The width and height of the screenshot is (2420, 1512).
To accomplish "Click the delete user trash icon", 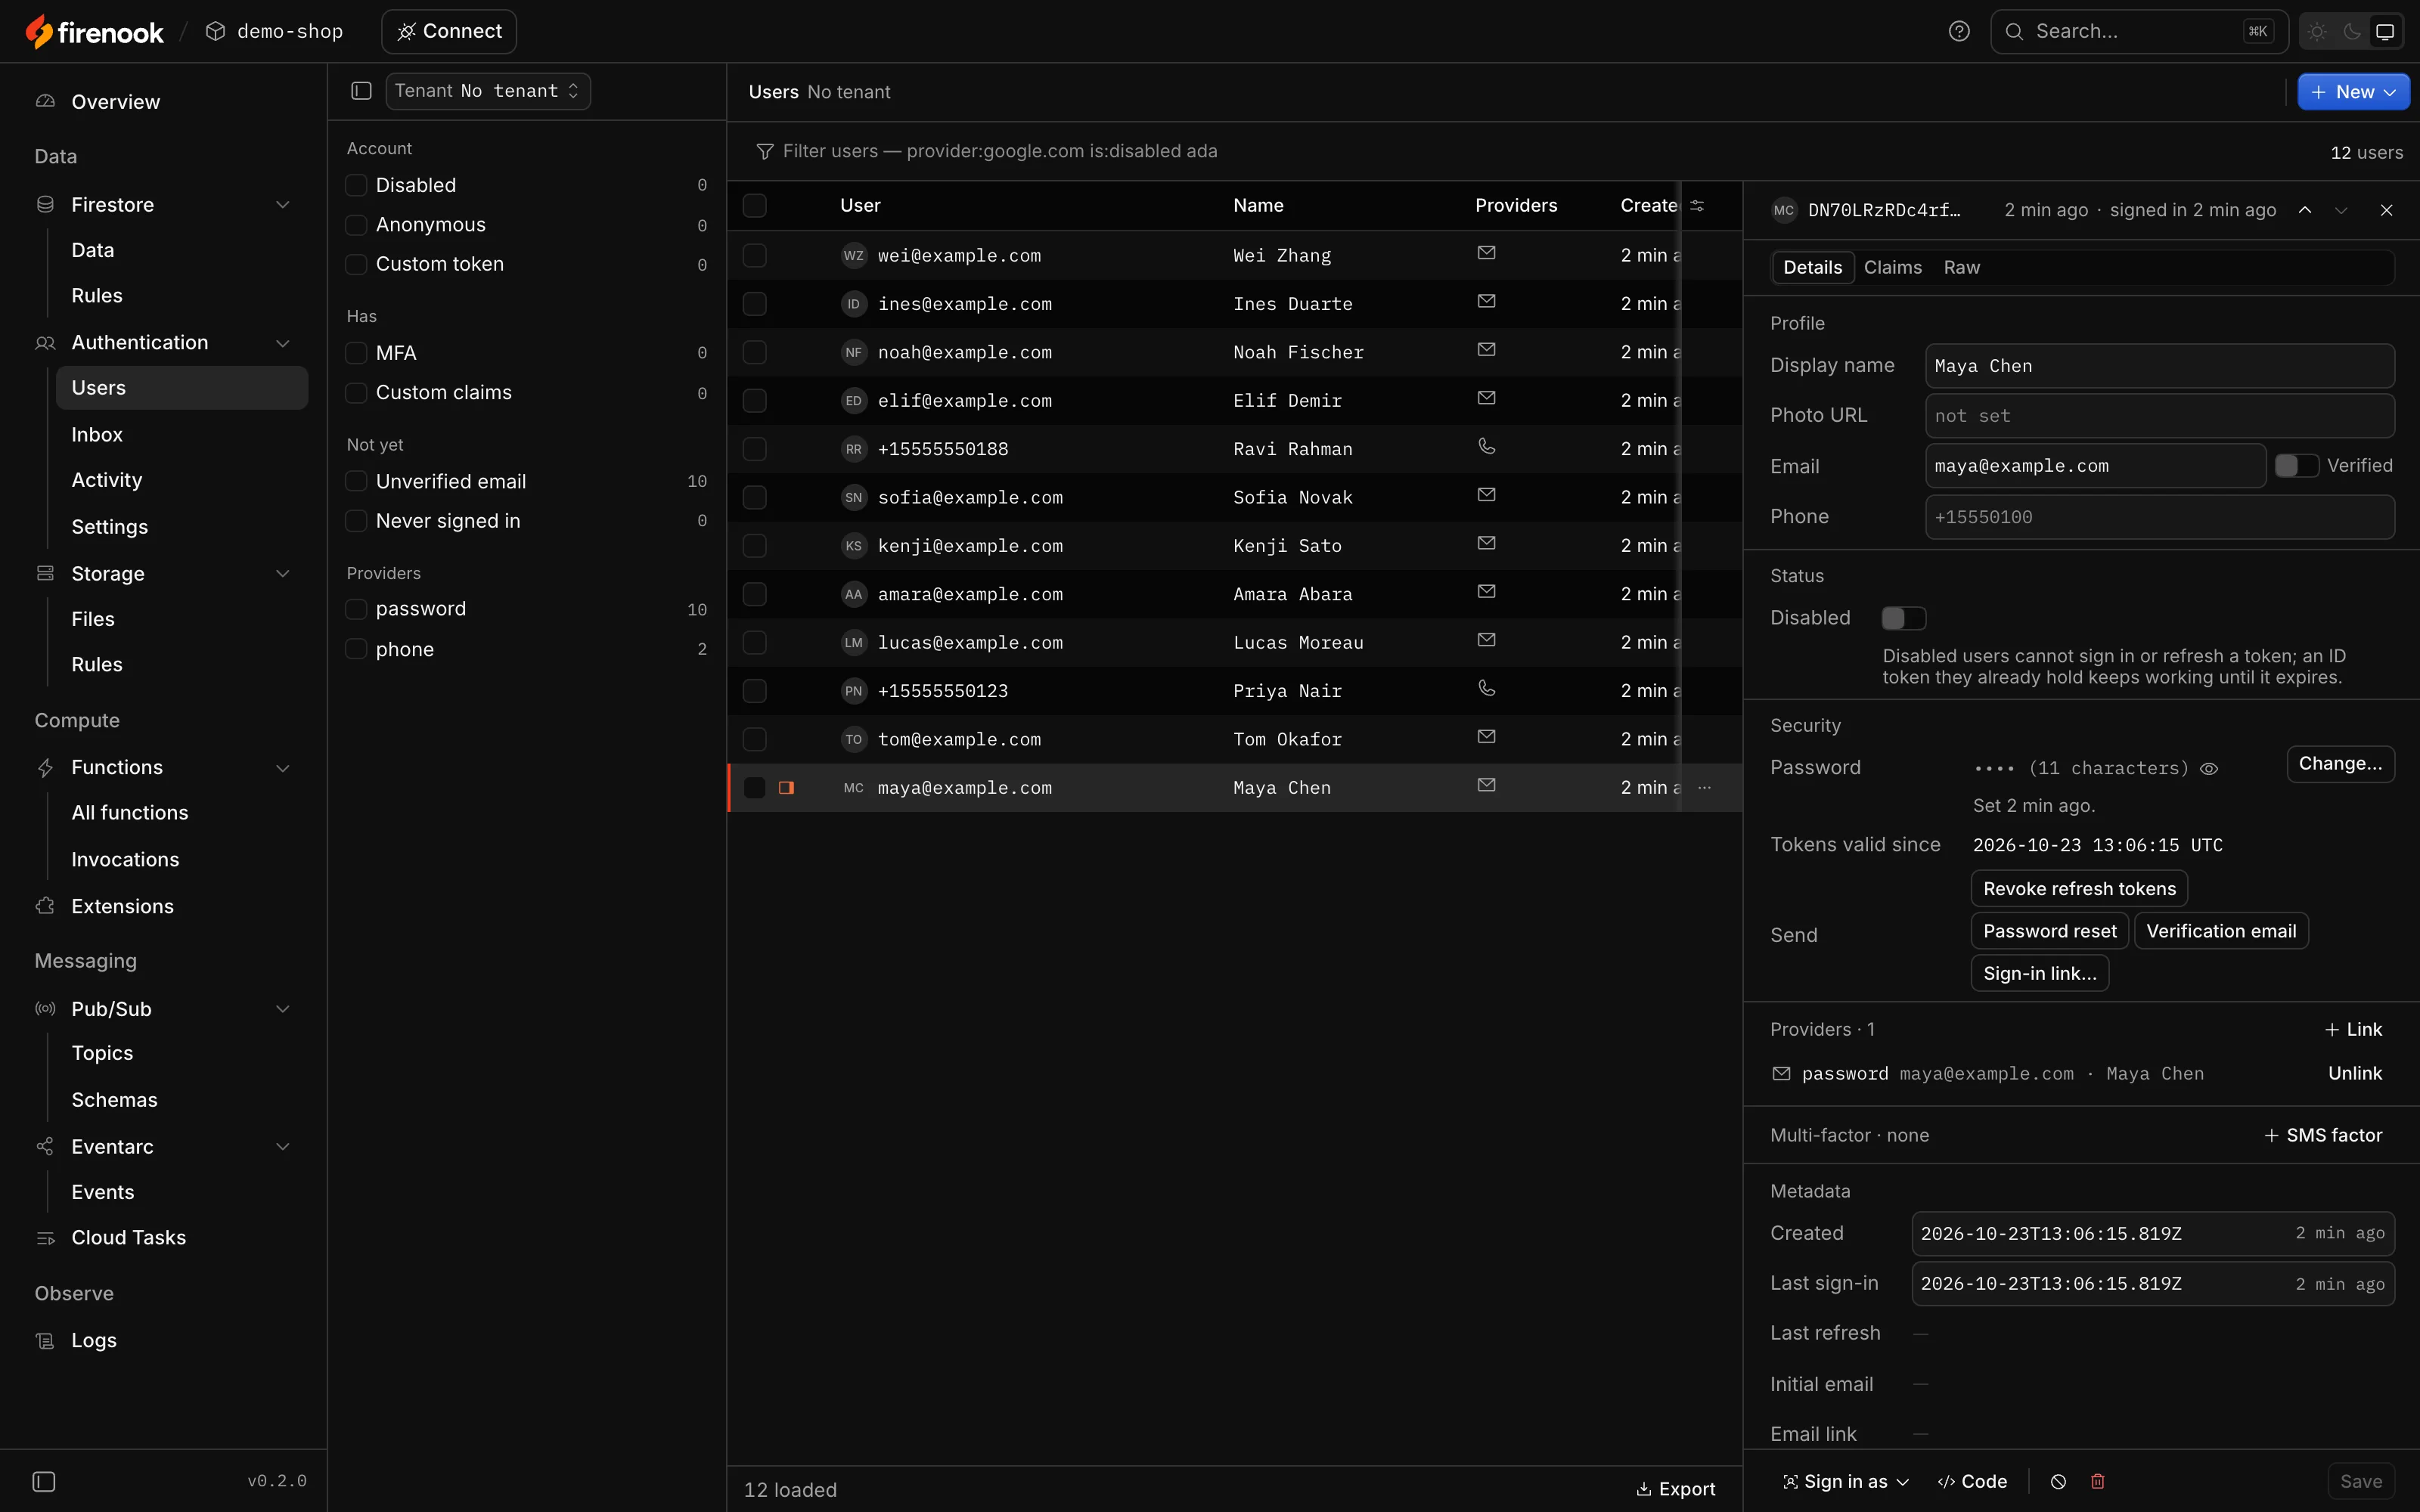I will (2098, 1481).
